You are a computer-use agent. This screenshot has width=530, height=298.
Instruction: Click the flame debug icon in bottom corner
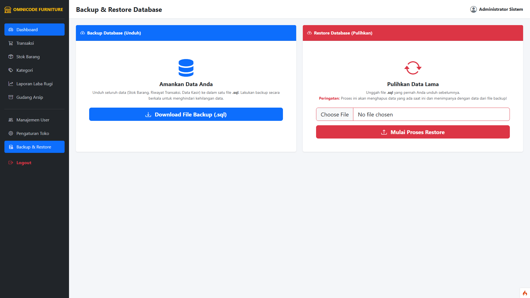point(525,293)
